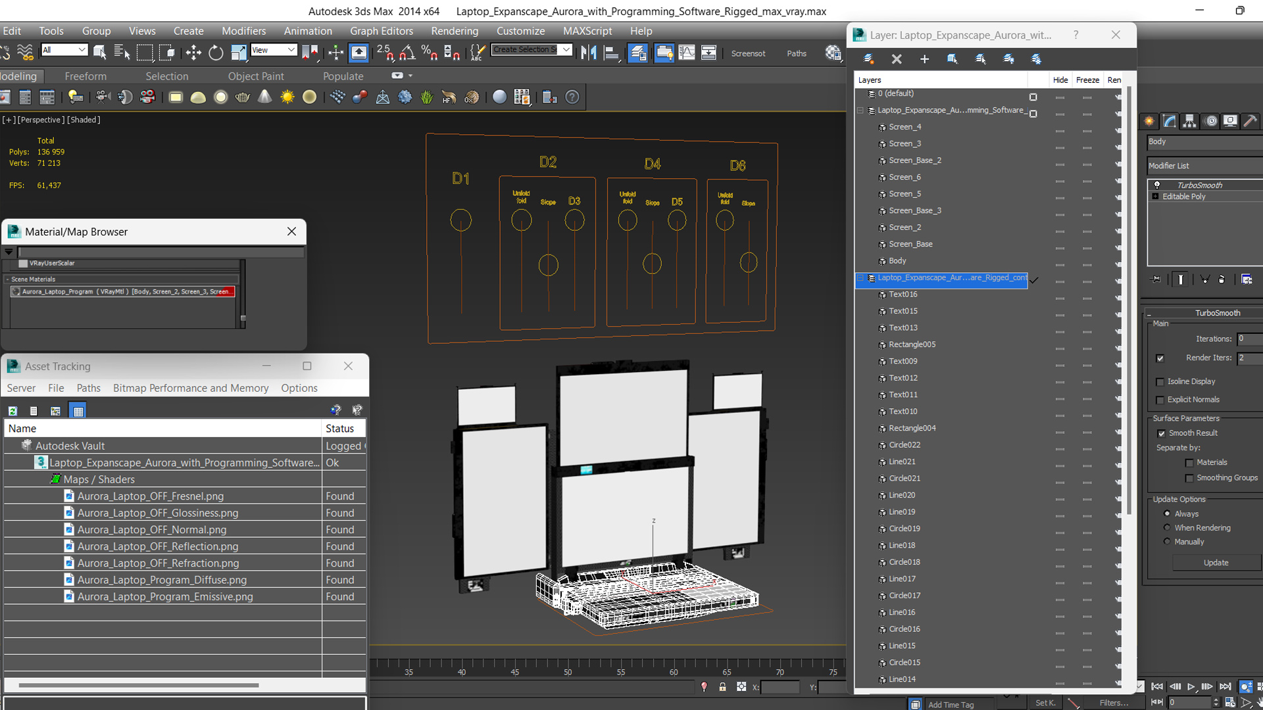This screenshot has height=710, width=1263.
Task: Select Aurora_Laptop_OFF_Normal.png in asset list
Action: coord(152,530)
